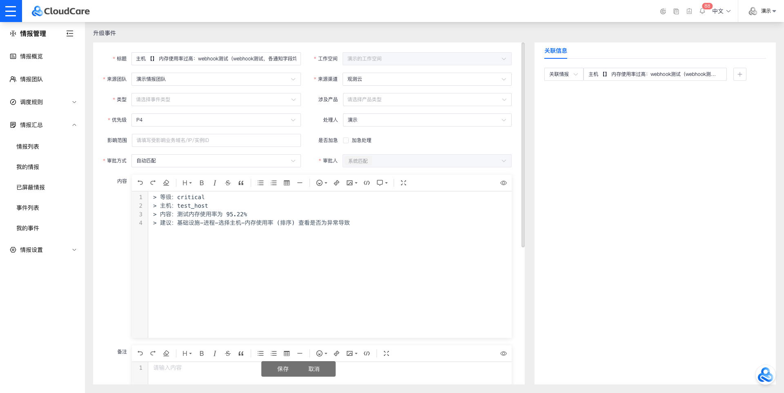
Task: Open the 优先级 dropdown showing P4
Action: point(216,120)
